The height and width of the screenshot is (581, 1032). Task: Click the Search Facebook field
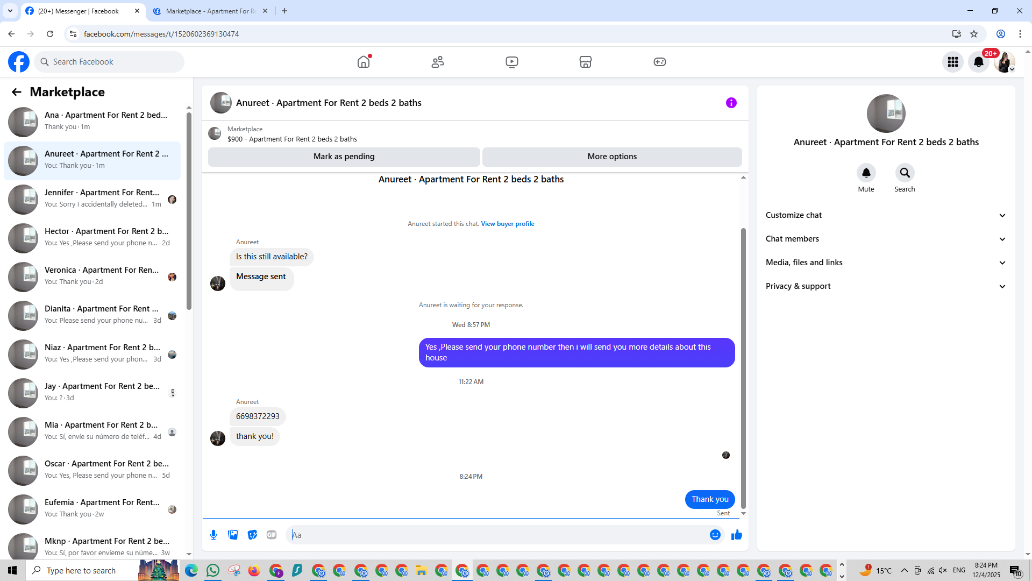[x=110, y=62]
